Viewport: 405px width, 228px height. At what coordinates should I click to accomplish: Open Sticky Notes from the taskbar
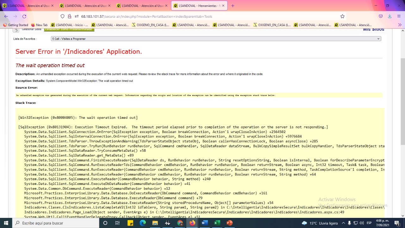(130, 223)
